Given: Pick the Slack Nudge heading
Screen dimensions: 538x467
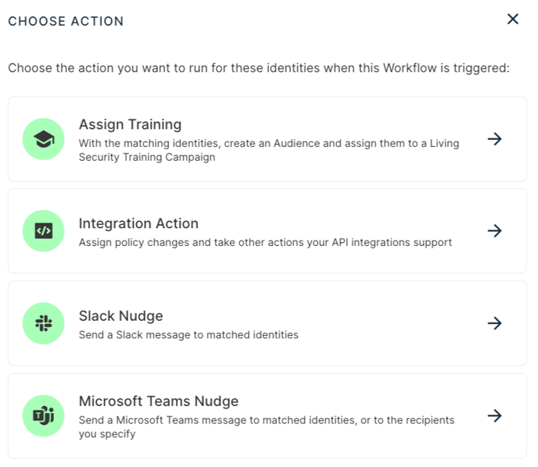Looking at the screenshot, I should point(120,316).
